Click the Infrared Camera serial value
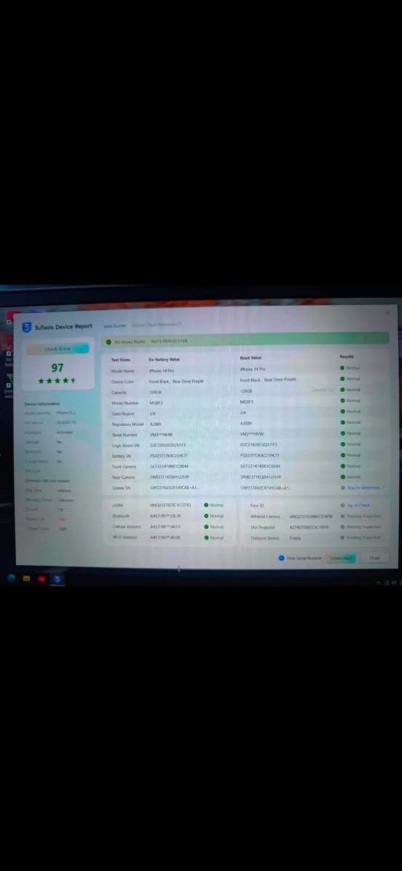Screen dimensions: 402x871 [x=311, y=516]
